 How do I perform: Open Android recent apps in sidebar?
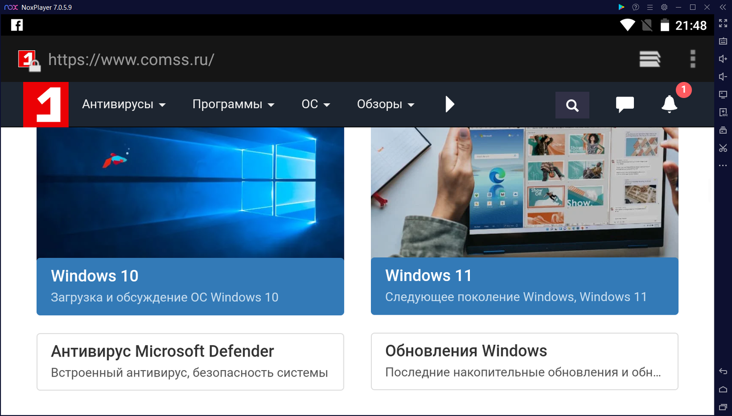pos(723,407)
